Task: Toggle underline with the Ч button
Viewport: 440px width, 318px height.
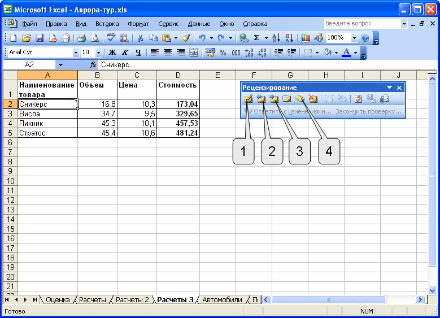Action: click(138, 53)
